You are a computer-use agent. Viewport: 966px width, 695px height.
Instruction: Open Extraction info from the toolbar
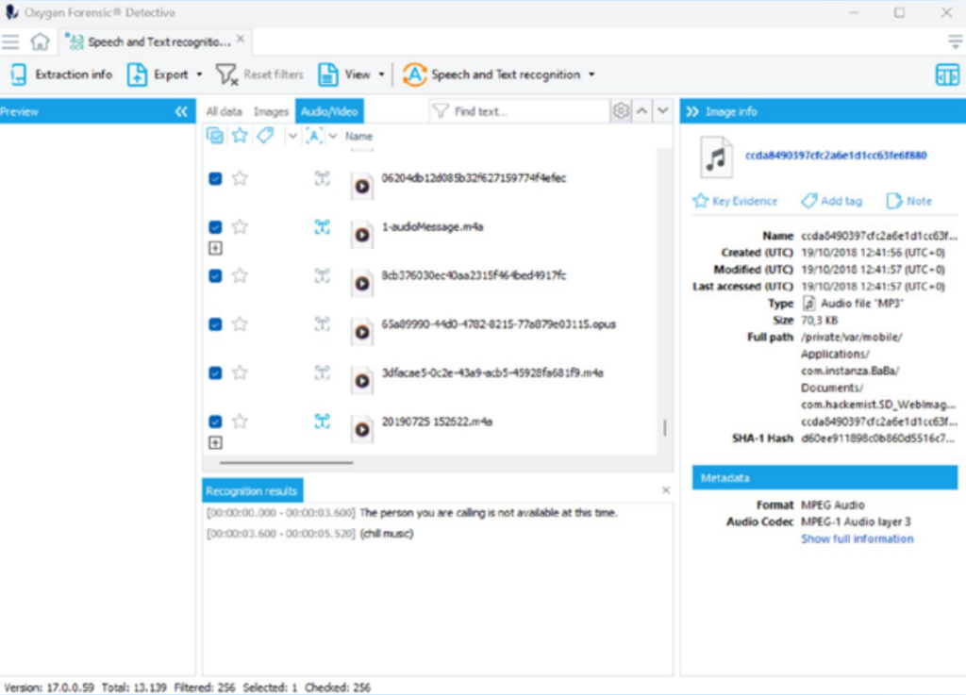tap(62, 74)
